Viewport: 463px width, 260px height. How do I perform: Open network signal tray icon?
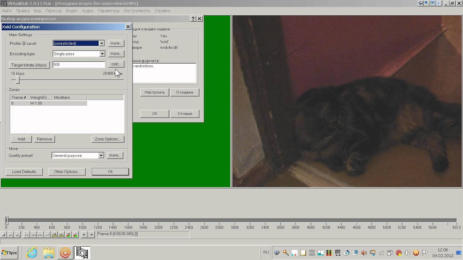381,253
